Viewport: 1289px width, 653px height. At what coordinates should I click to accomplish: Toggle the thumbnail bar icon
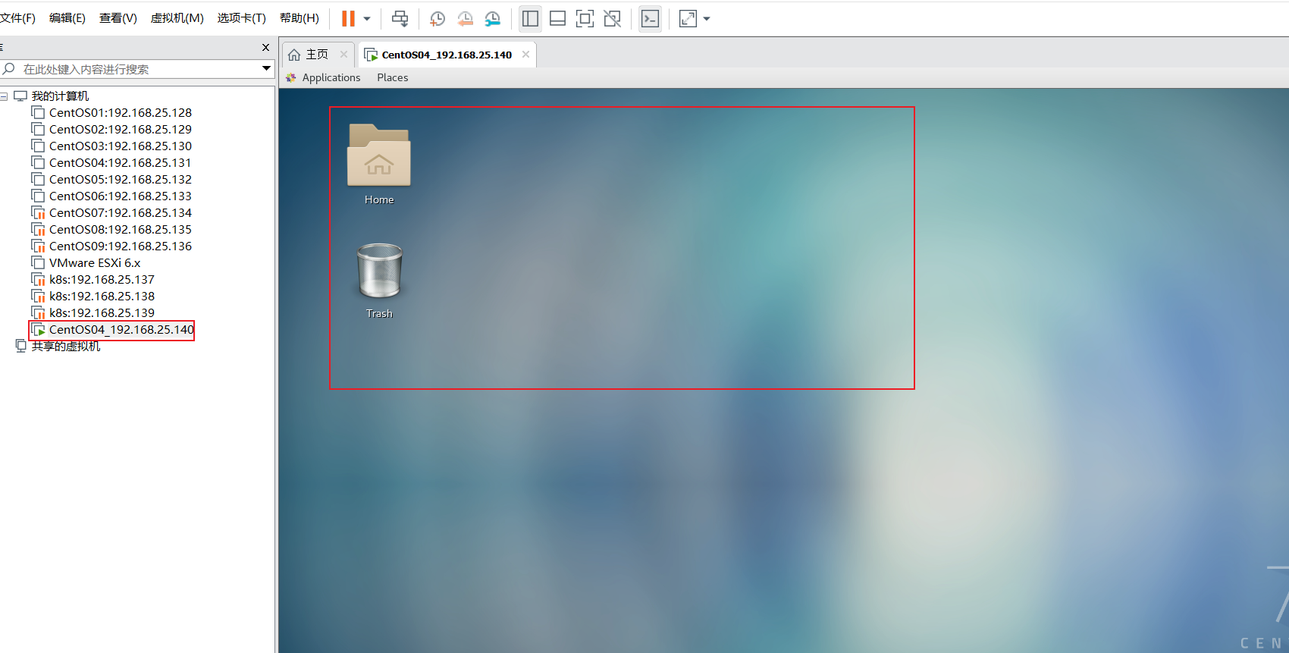[557, 18]
